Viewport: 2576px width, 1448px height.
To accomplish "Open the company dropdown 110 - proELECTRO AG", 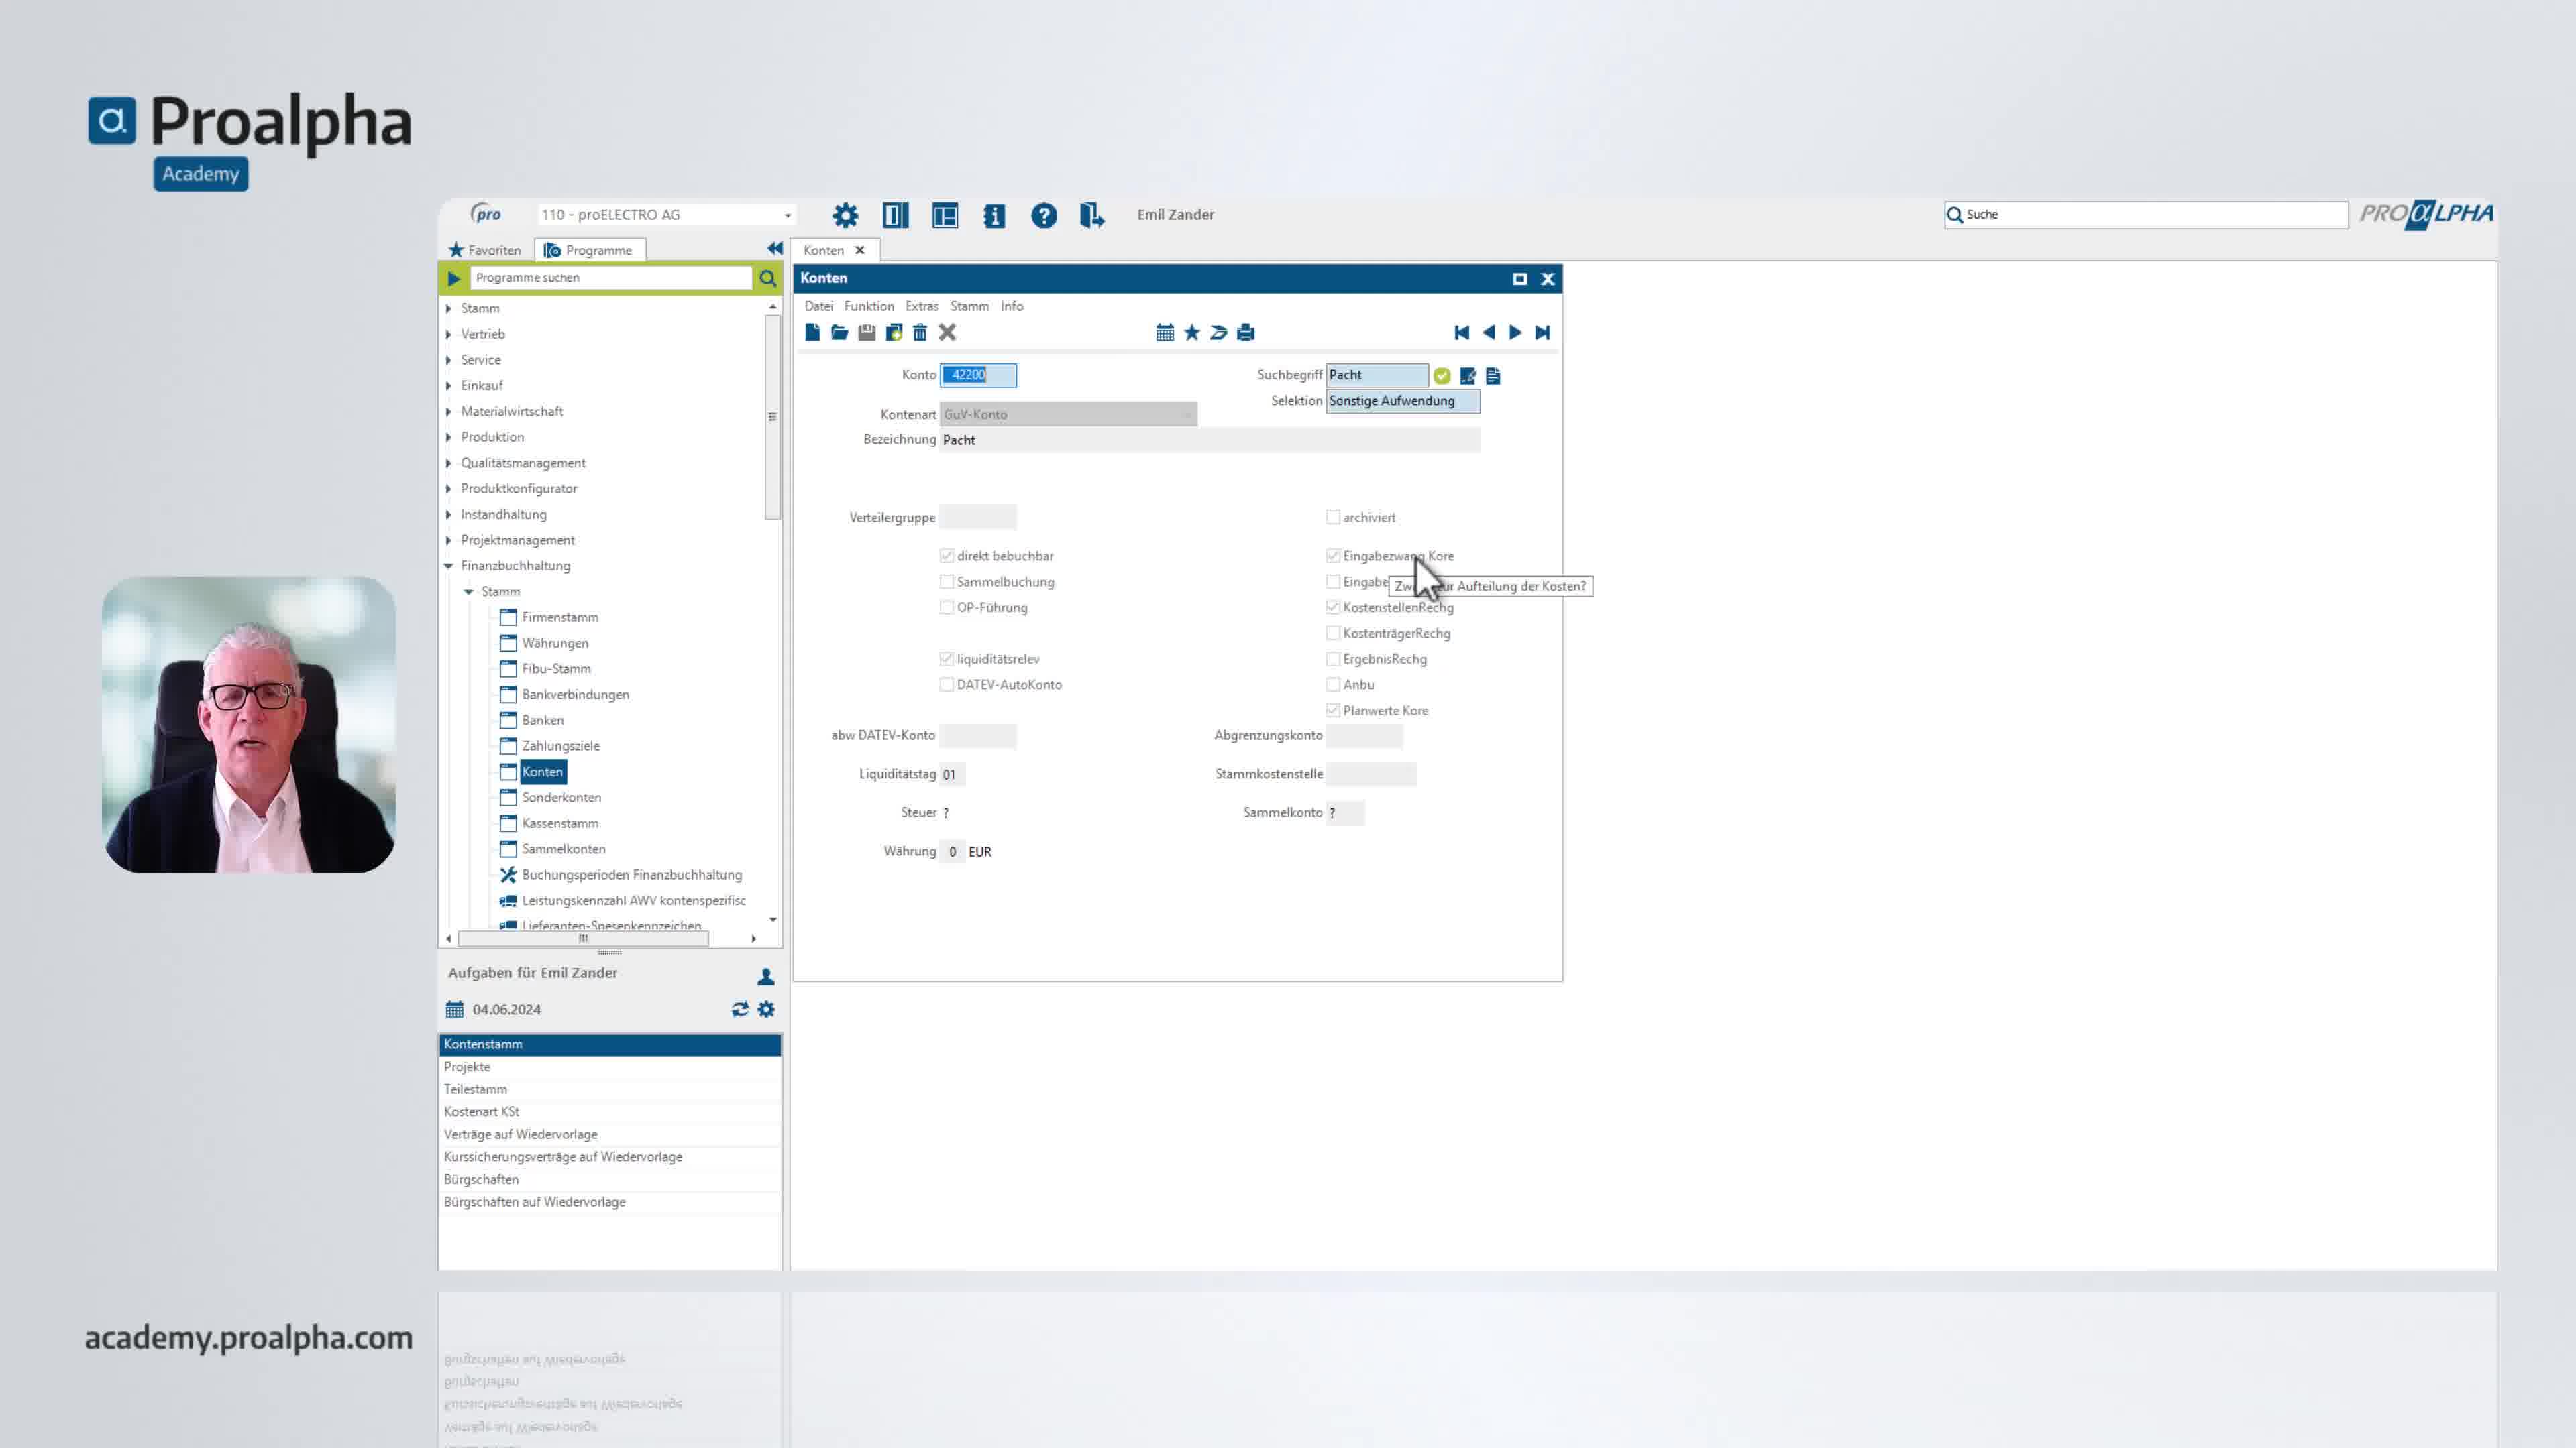I will coord(666,215).
